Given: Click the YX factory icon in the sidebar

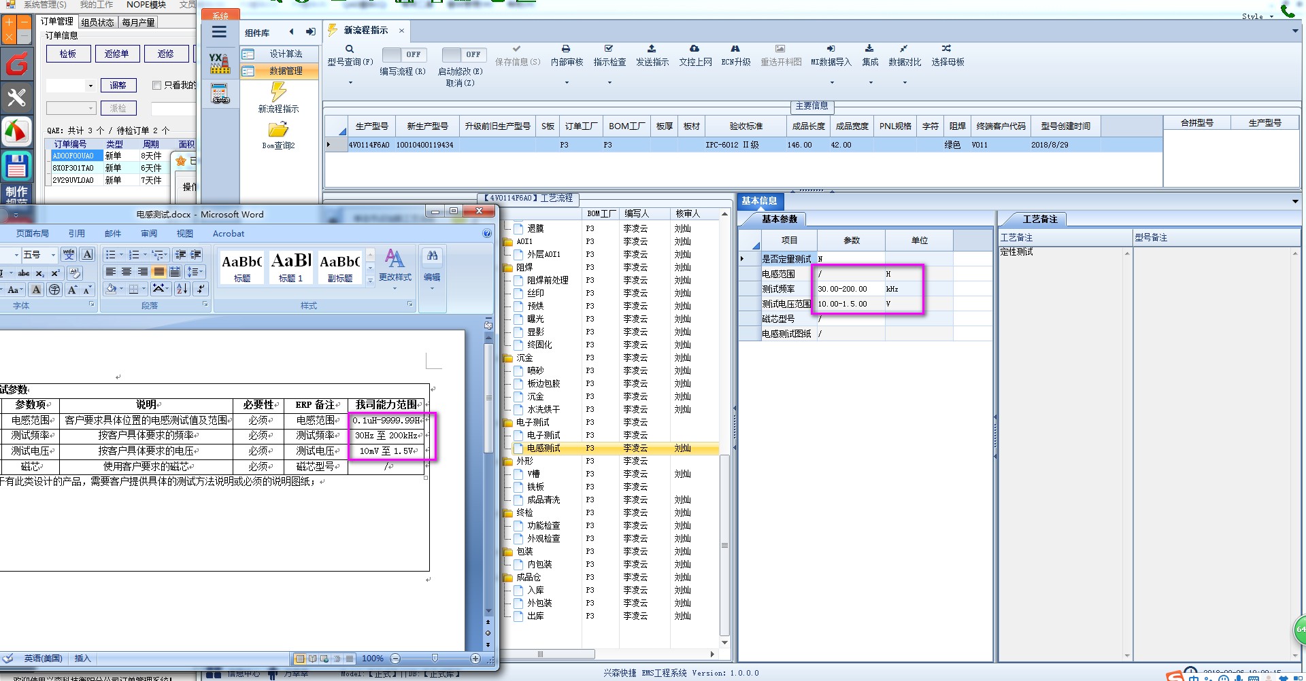Looking at the screenshot, I should point(220,63).
